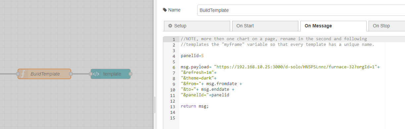Viewport: 405px width, 129px height.
Task: Select the template node on canvas
Action: (x=111, y=74)
